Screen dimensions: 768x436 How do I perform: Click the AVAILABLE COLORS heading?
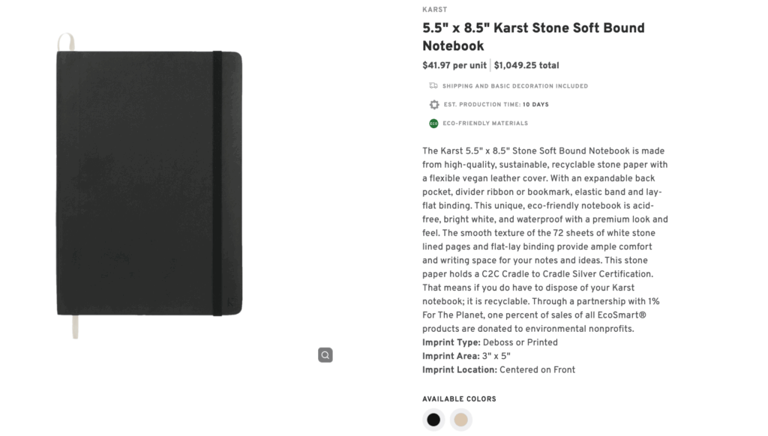[x=458, y=399]
